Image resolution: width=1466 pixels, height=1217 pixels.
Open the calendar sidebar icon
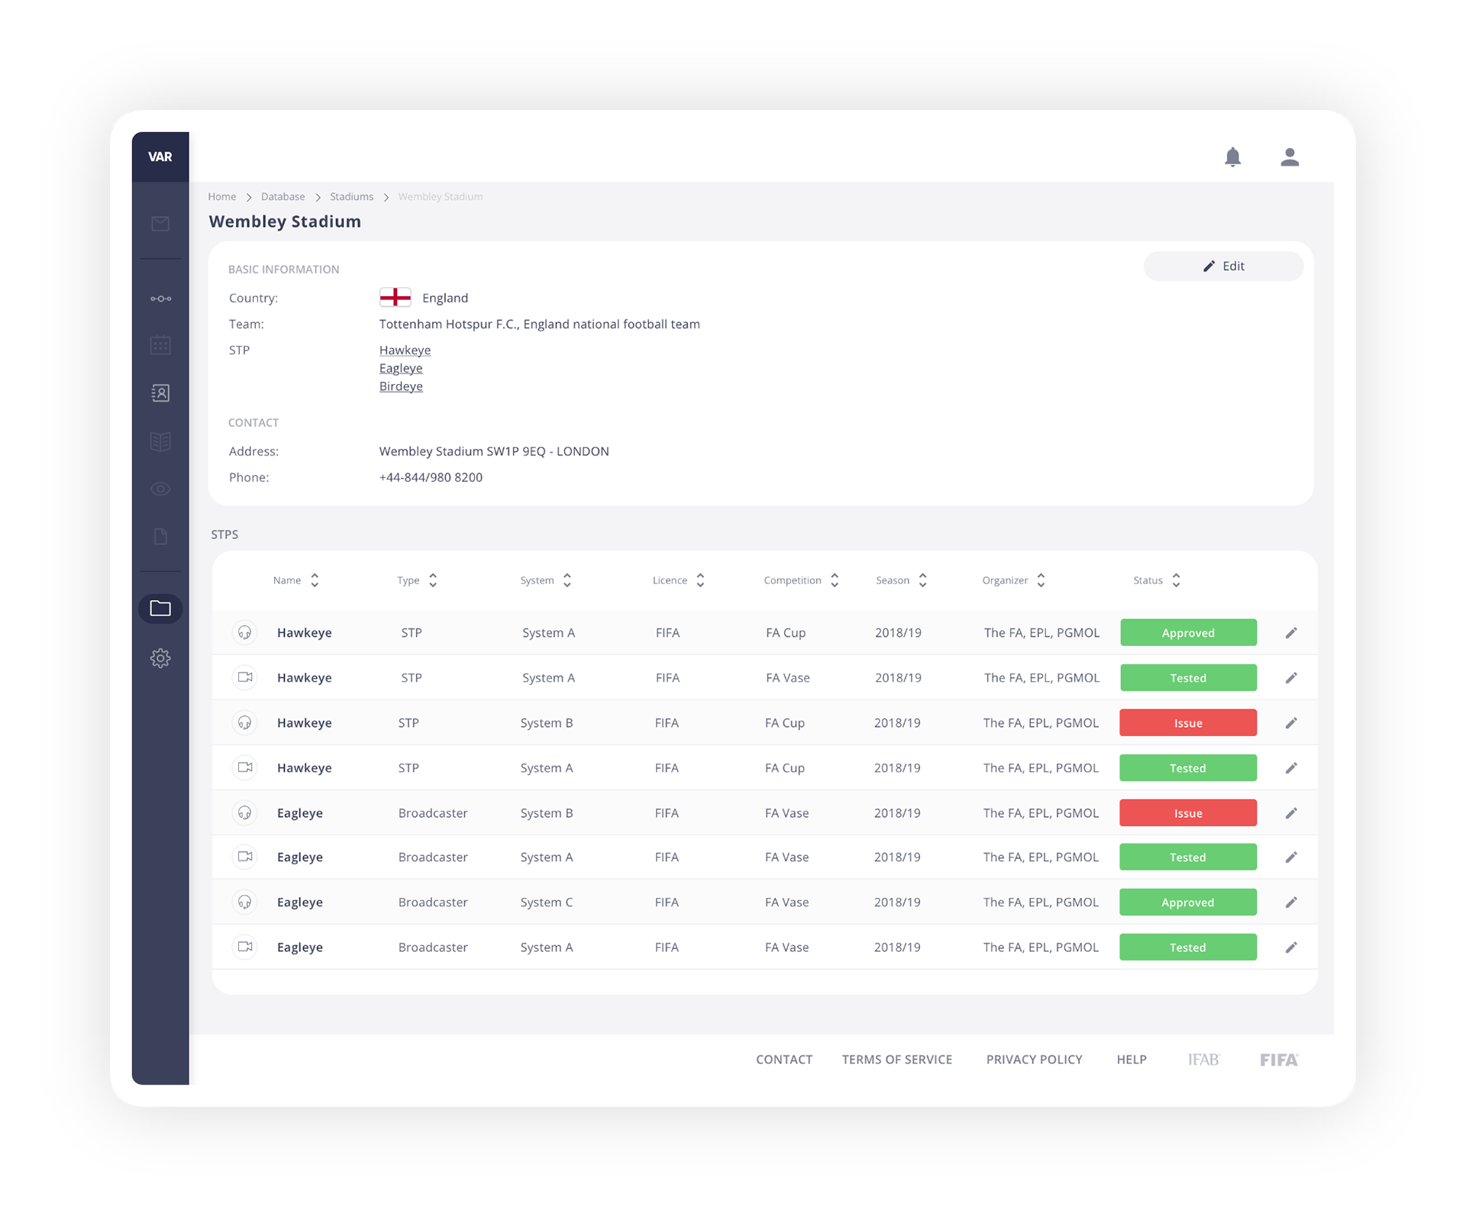(160, 345)
